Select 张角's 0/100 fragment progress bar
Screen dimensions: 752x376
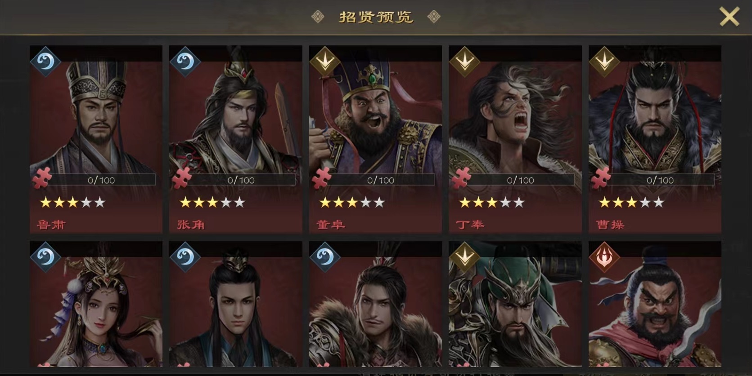pyautogui.click(x=241, y=180)
